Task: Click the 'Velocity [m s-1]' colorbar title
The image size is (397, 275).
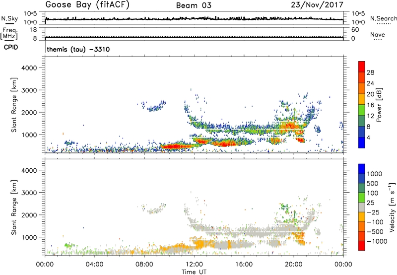Action: [392, 207]
